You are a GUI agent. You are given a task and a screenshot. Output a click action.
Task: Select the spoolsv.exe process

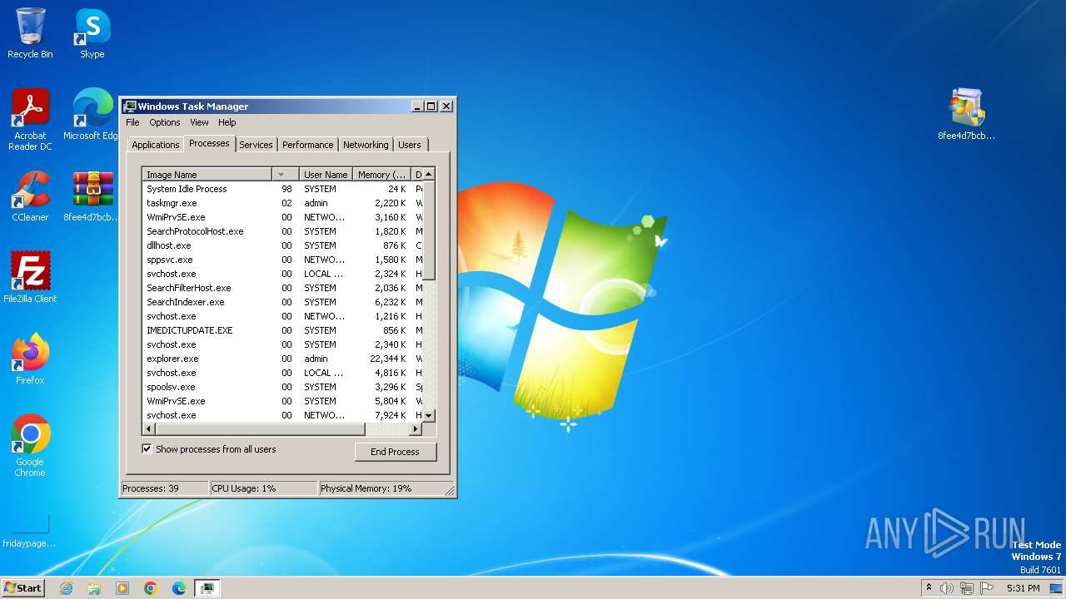(282, 387)
